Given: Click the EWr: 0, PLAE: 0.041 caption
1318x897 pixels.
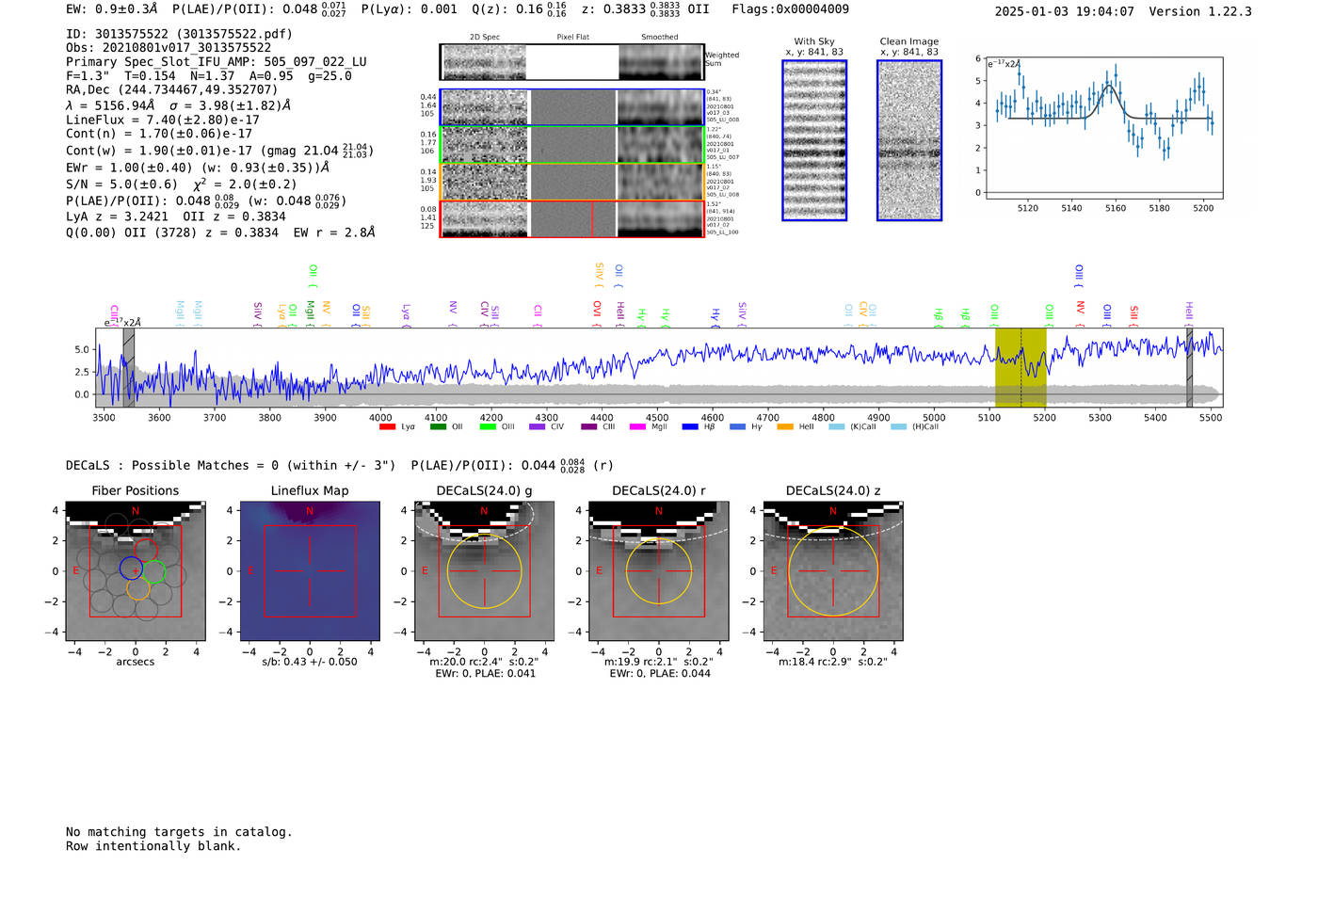Looking at the screenshot, I should (x=484, y=674).
